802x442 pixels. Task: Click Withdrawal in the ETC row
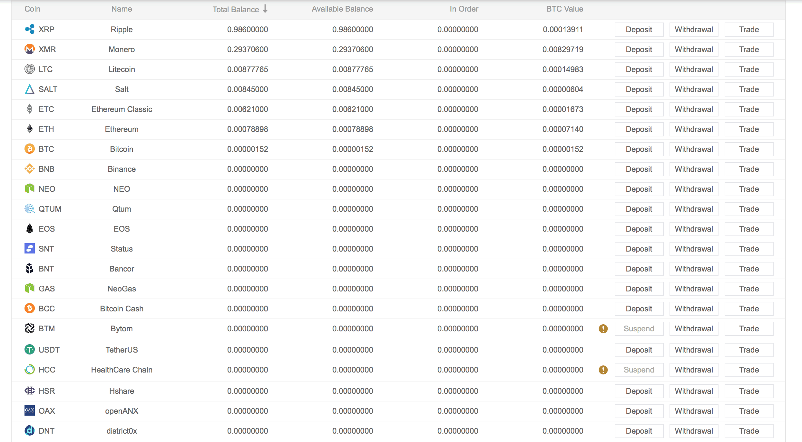(x=694, y=109)
